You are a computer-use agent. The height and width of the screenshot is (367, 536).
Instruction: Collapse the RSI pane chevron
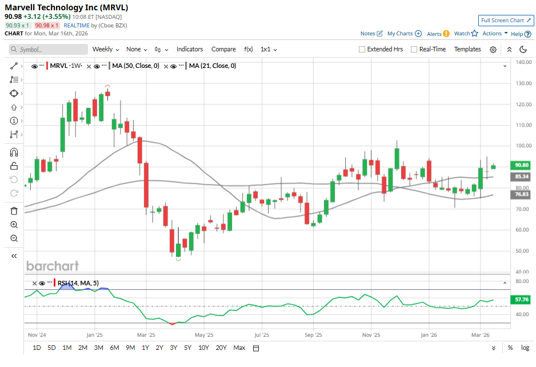(x=505, y=283)
